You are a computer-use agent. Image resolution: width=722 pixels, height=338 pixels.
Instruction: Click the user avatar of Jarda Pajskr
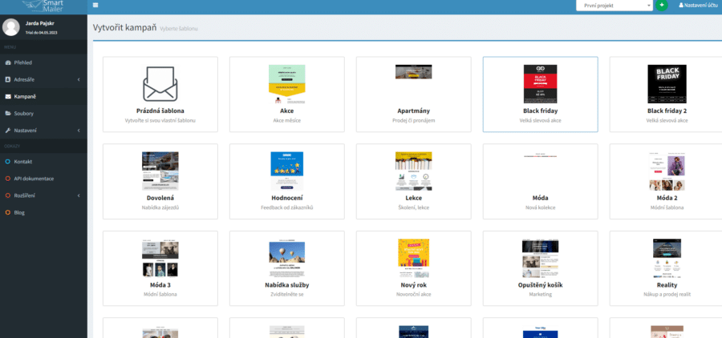(x=10, y=27)
